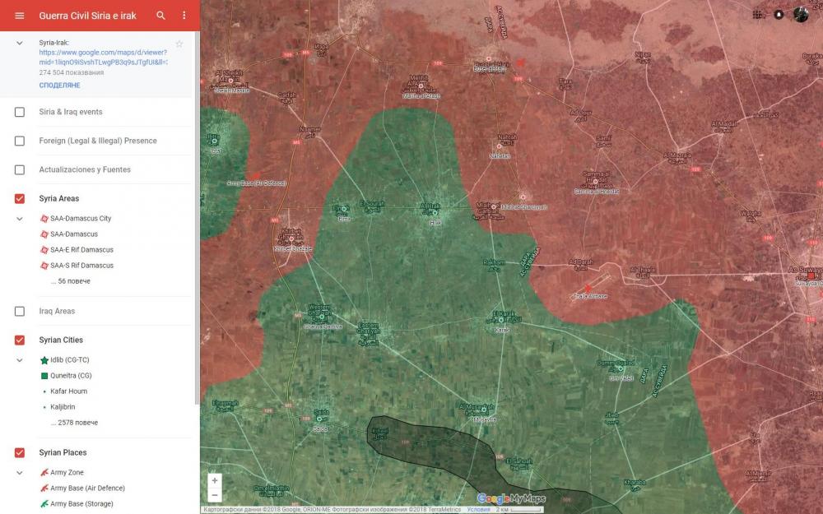Select SAA-Damascus City in the list
The height and width of the screenshot is (514, 823).
point(80,219)
